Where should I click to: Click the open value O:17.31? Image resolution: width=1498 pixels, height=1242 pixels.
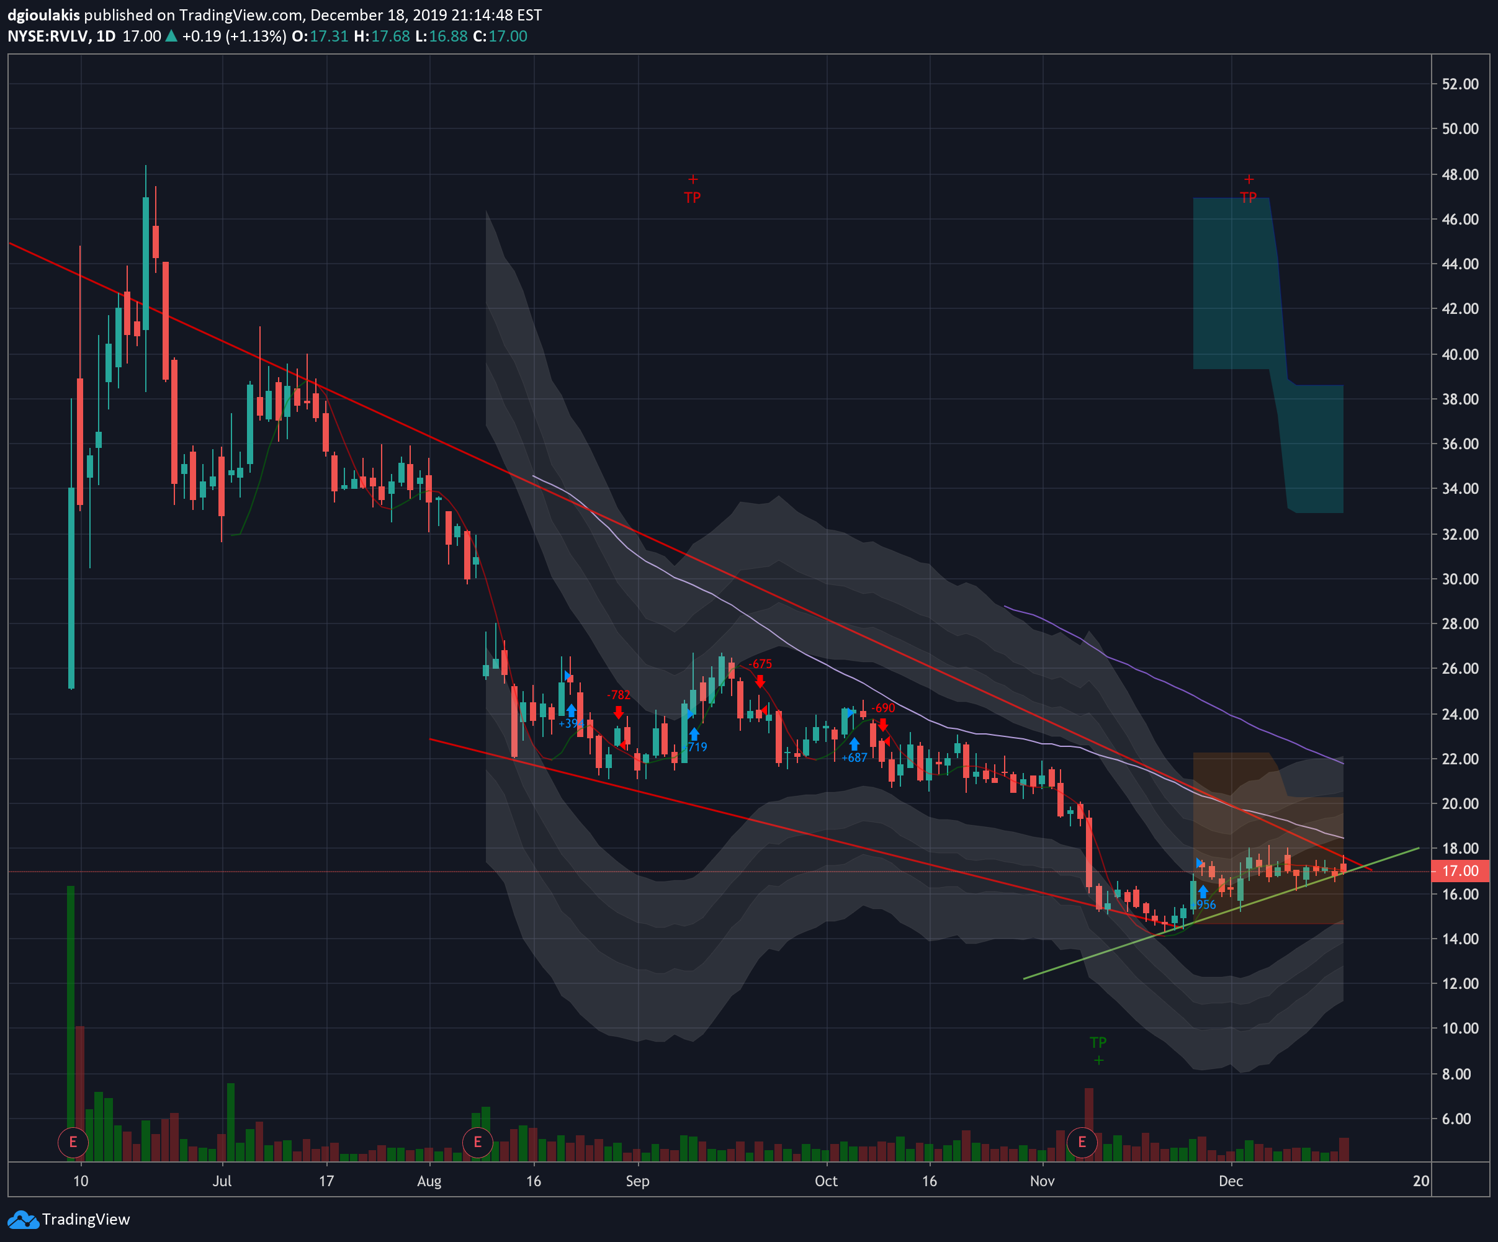point(320,37)
